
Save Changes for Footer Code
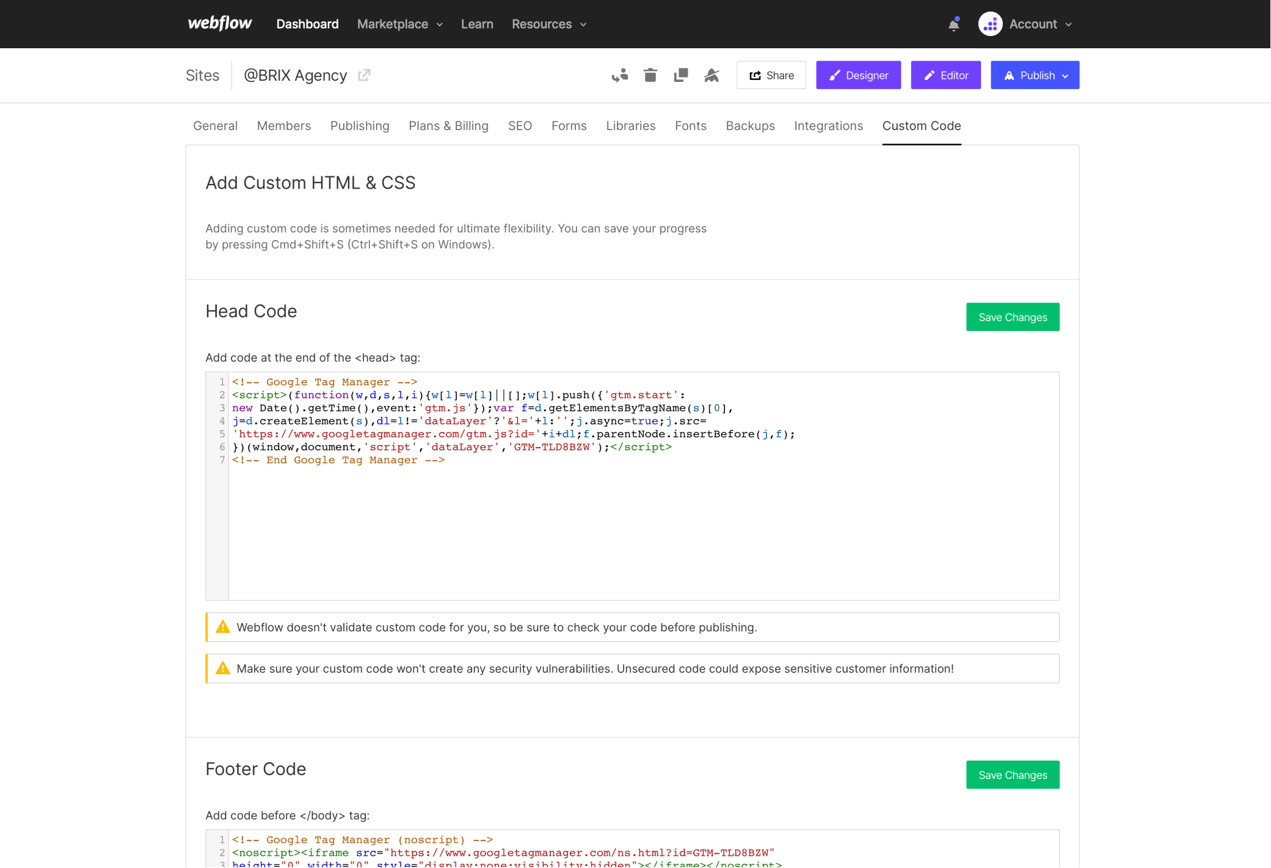point(1013,775)
